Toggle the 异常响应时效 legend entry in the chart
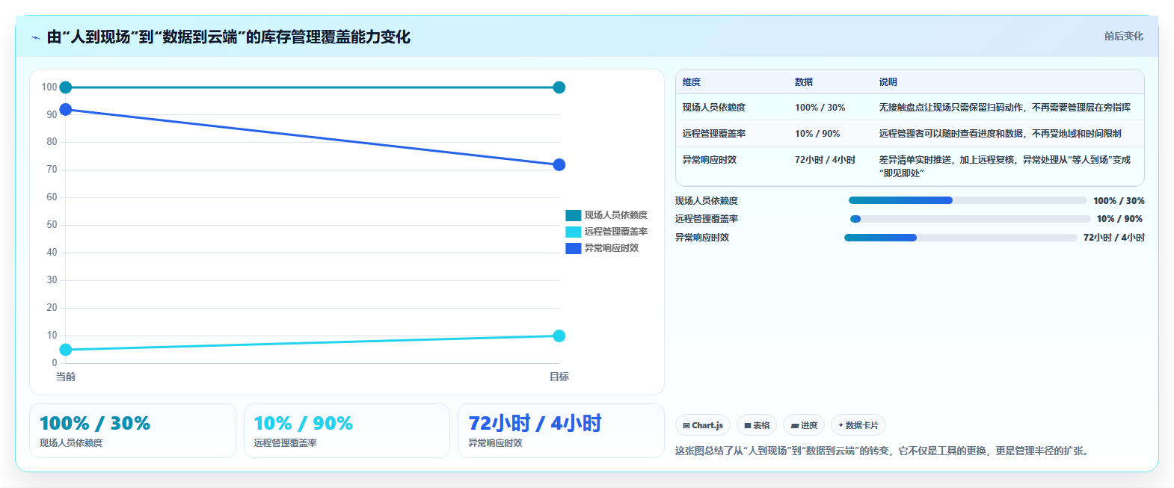1174x488 pixels. click(602, 248)
